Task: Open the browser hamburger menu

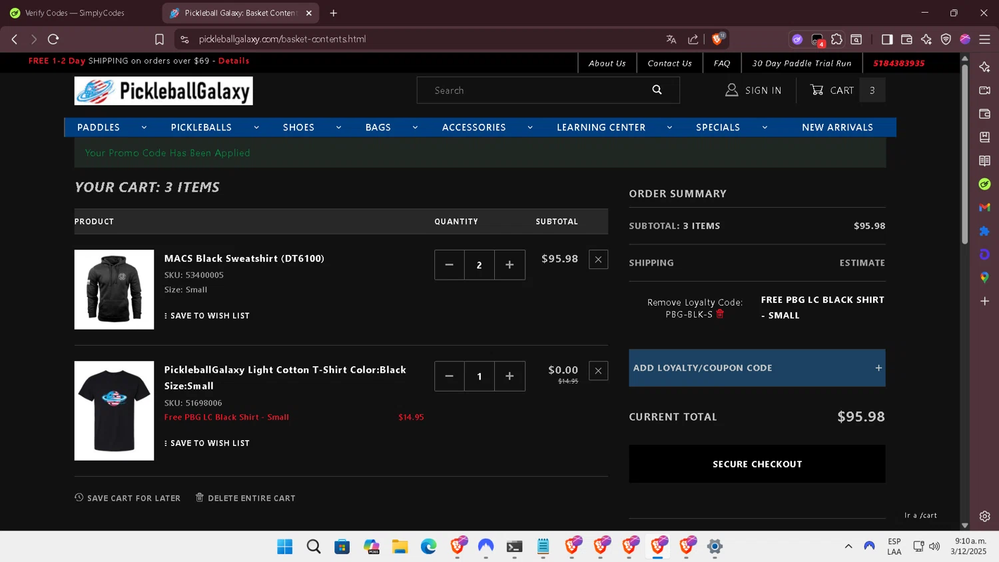Action: tap(984, 39)
